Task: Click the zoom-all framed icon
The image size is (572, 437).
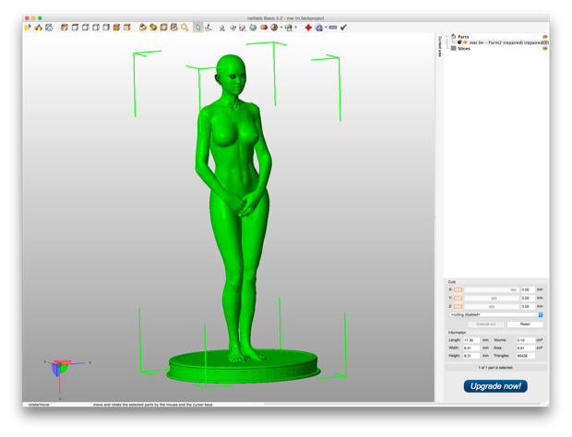Action: pos(174,28)
